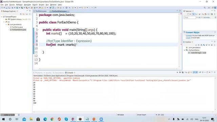
Task: Open the Zoom app from taskbar
Action: [101, 119]
